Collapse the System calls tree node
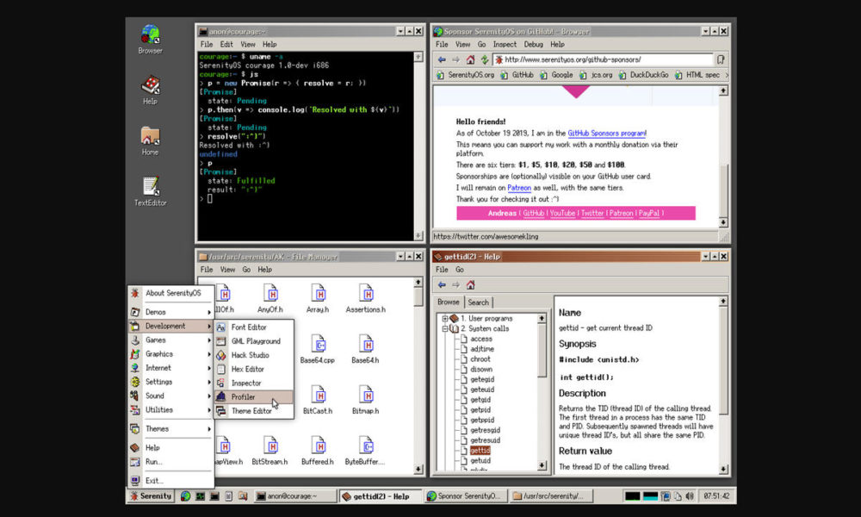Image resolution: width=861 pixels, height=517 pixels. tap(445, 328)
